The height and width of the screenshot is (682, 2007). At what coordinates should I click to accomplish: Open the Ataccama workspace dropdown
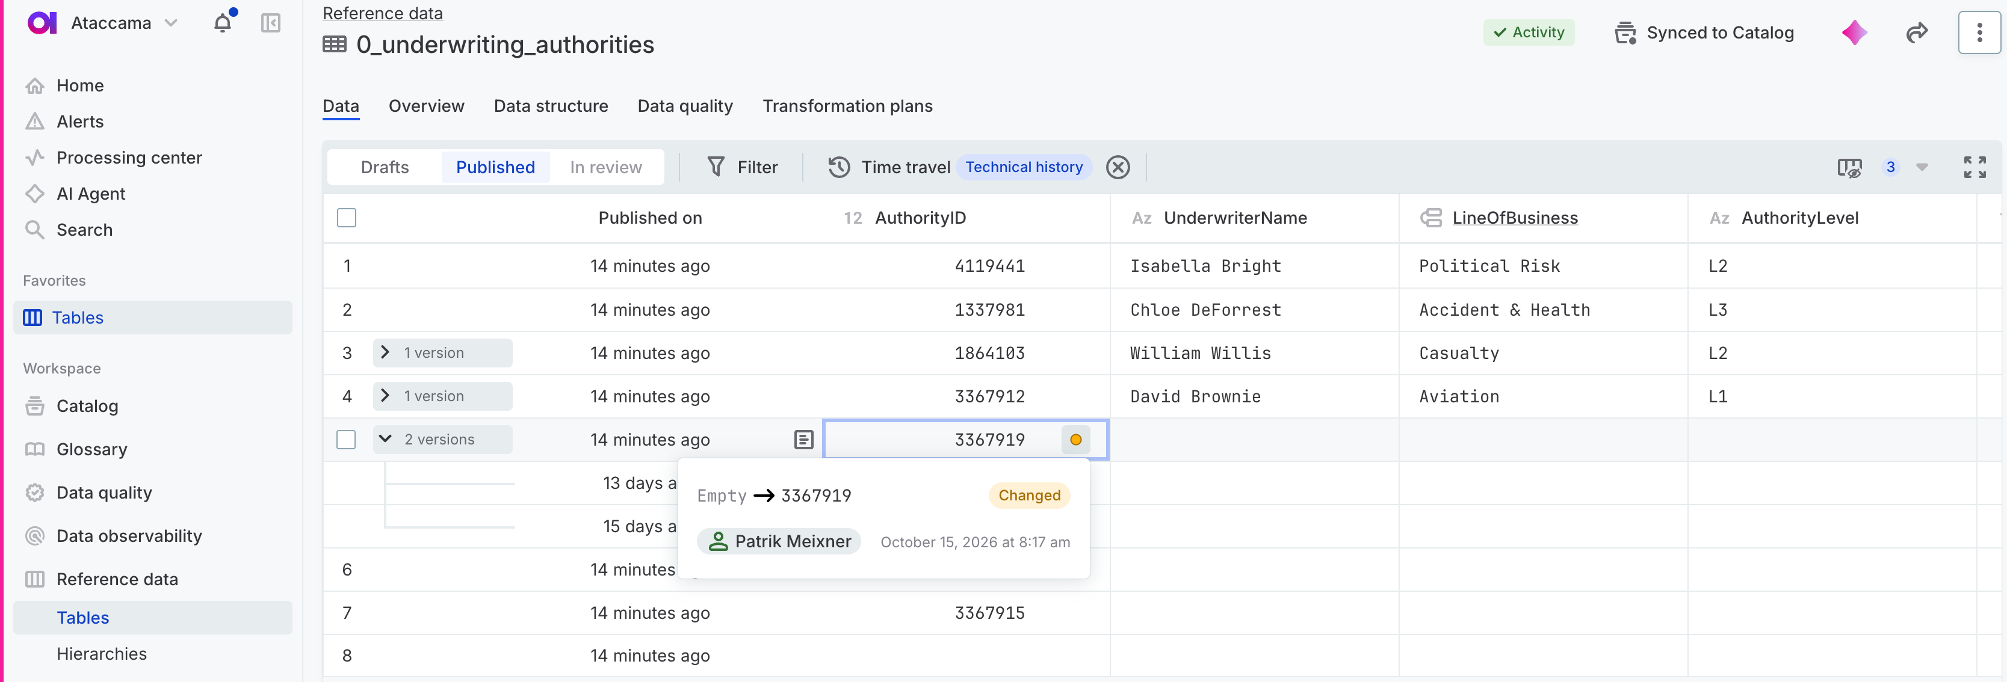click(x=124, y=23)
